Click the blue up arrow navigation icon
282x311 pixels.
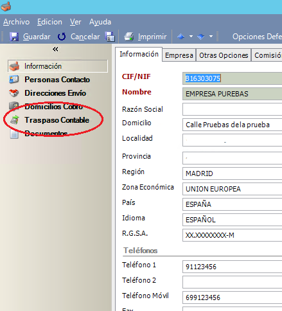(181, 37)
